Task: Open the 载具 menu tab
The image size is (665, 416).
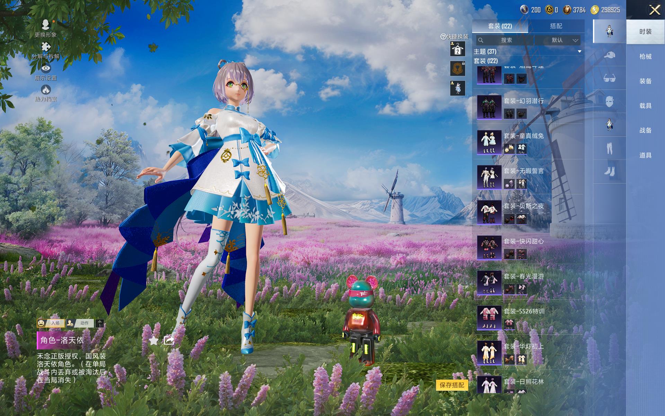Action: [646, 106]
